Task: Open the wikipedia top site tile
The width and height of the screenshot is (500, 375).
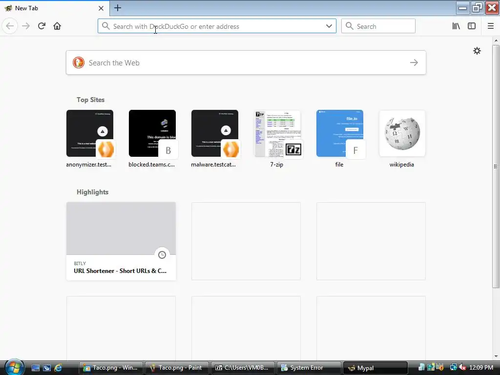Action: [x=402, y=139]
